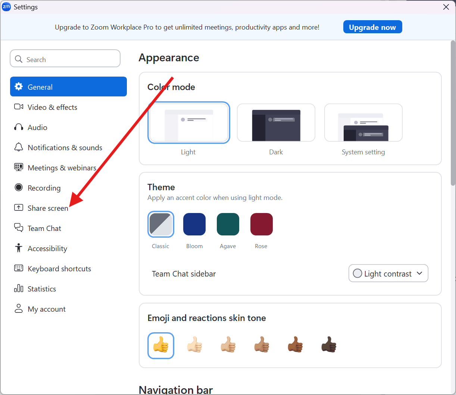Click the Share screen upload icon

(19, 208)
